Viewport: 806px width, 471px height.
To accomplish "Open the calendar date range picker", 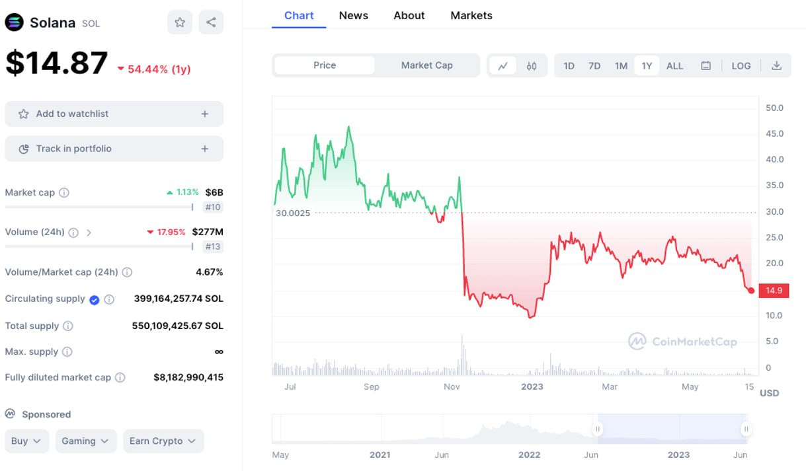I will pos(706,66).
